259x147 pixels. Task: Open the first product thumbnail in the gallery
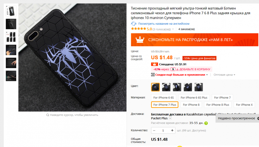point(11,11)
